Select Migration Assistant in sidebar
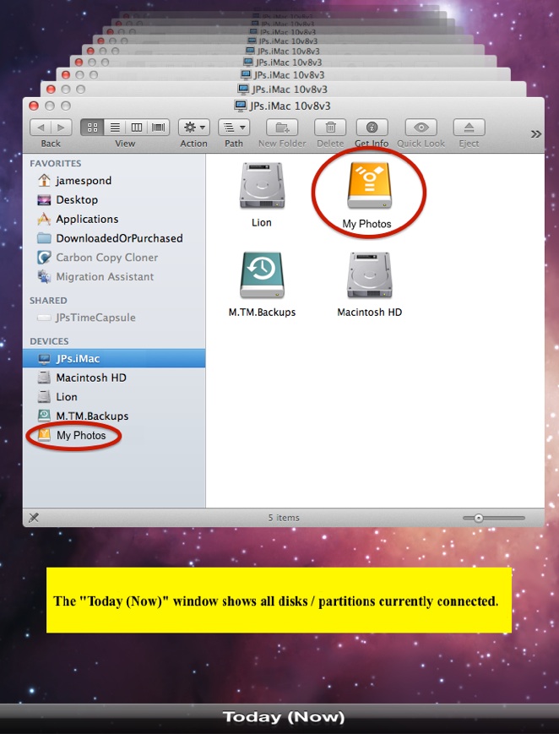559x734 pixels. pyautogui.click(x=114, y=277)
